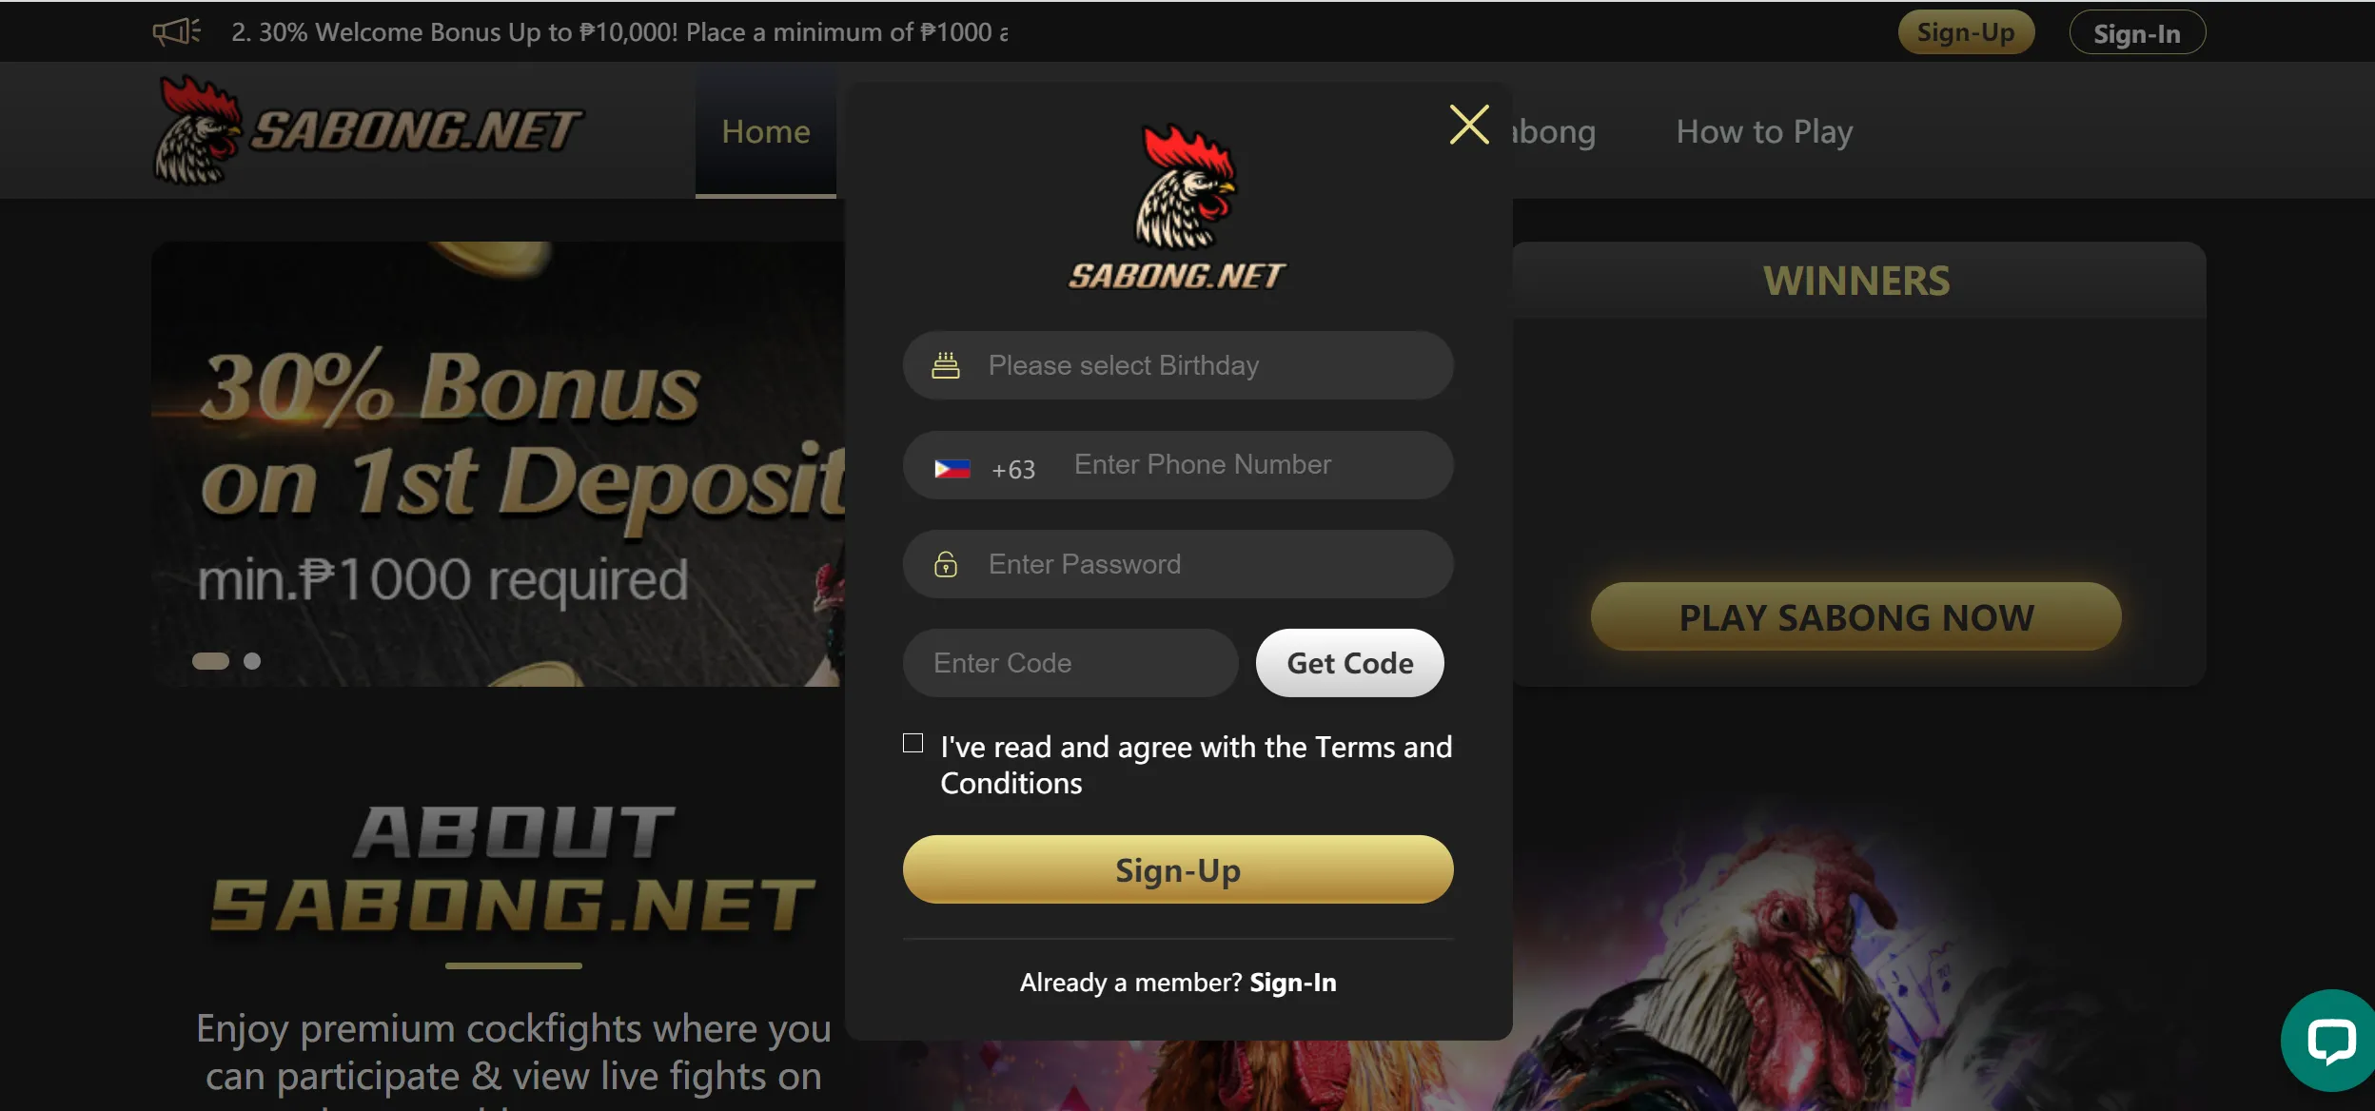2375x1111 pixels.
Task: Toggle Terms and Conditions agreement checkbox
Action: click(913, 743)
